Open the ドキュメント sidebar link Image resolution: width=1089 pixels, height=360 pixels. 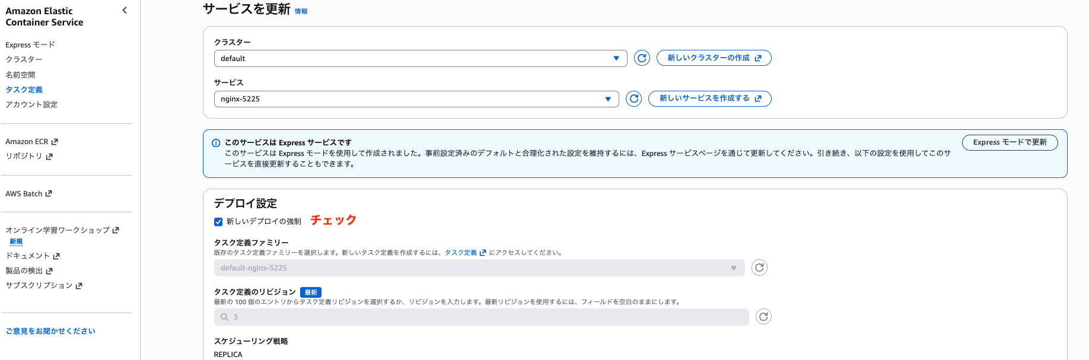tap(27, 256)
